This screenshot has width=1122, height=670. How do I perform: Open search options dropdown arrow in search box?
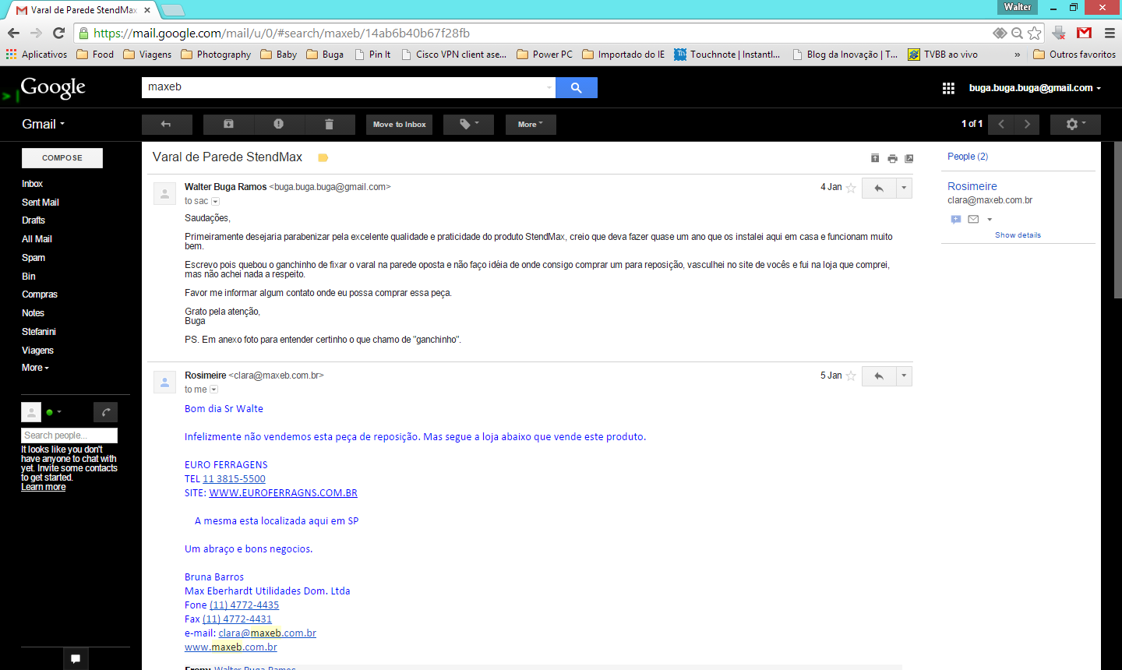point(549,87)
